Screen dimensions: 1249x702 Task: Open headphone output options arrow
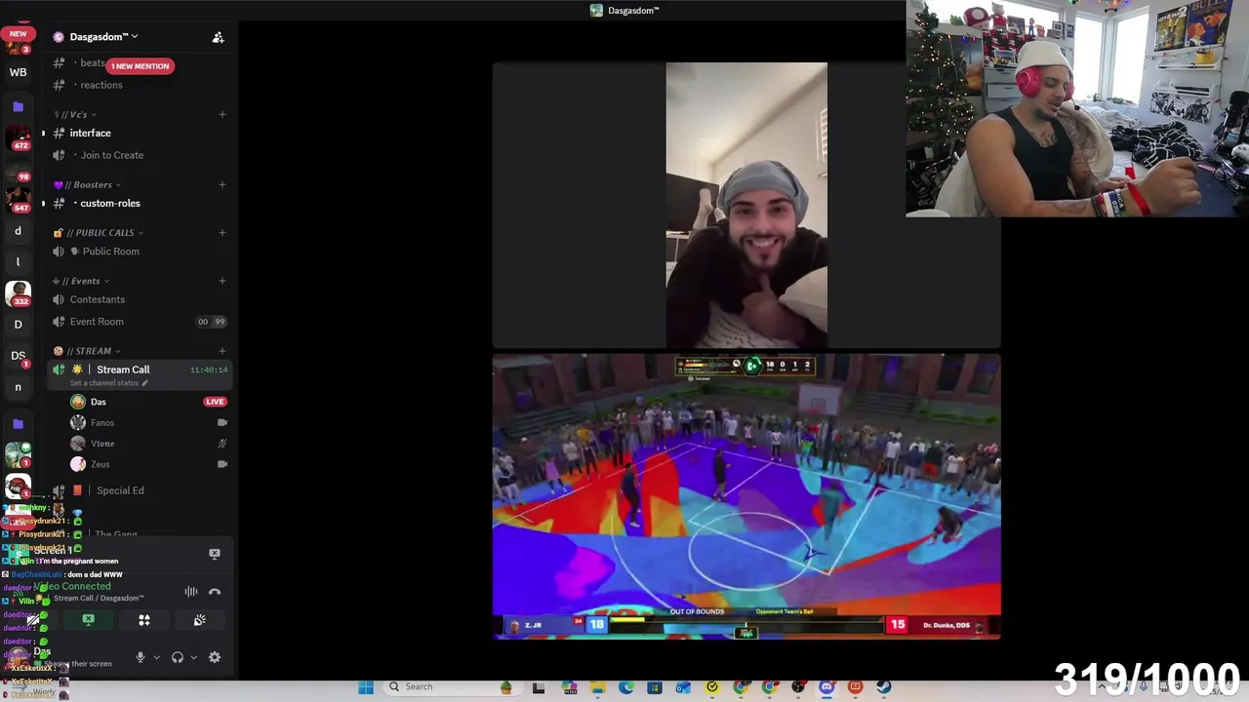click(193, 657)
